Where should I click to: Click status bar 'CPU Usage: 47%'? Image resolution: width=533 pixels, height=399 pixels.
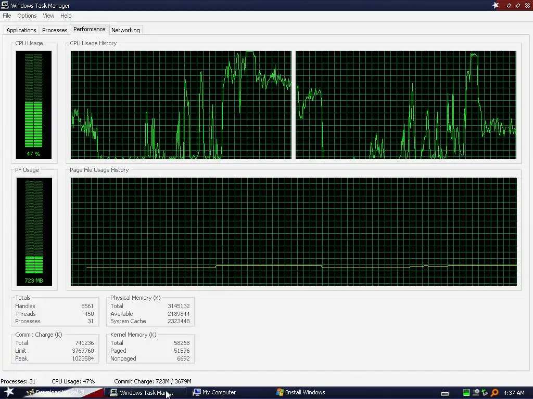coord(73,381)
